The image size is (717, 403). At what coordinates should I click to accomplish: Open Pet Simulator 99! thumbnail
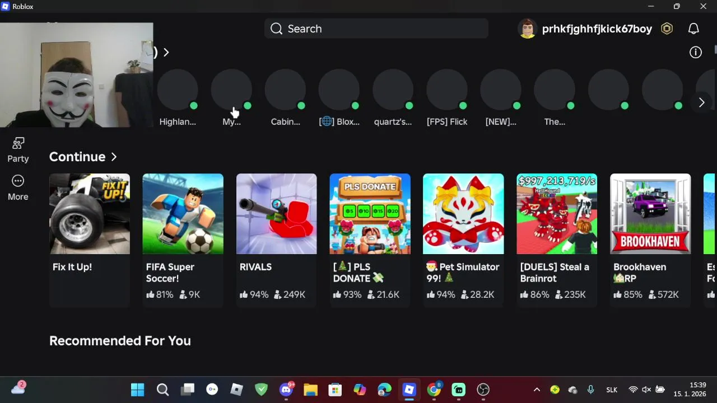tap(463, 214)
